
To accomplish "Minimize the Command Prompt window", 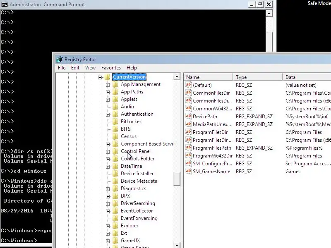I will 252,4.
